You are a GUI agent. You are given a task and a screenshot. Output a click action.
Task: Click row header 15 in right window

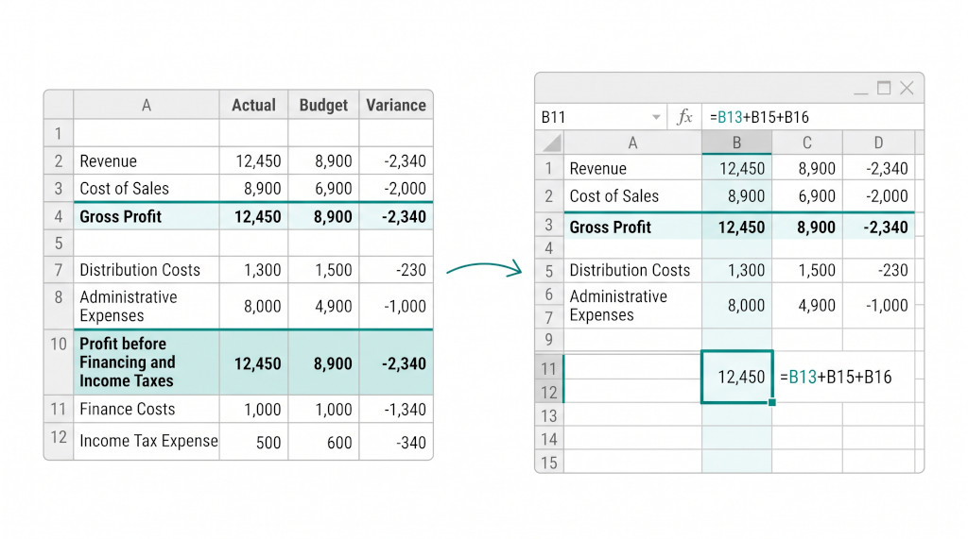(549, 462)
